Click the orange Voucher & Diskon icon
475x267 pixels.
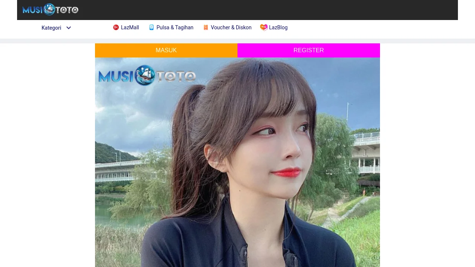coord(206,27)
